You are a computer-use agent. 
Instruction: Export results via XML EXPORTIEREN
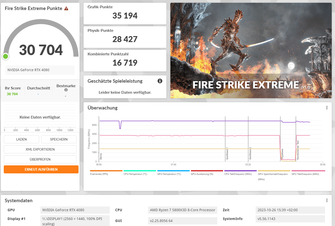coord(40,149)
